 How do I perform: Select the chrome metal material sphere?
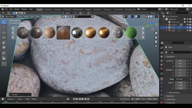77,33
